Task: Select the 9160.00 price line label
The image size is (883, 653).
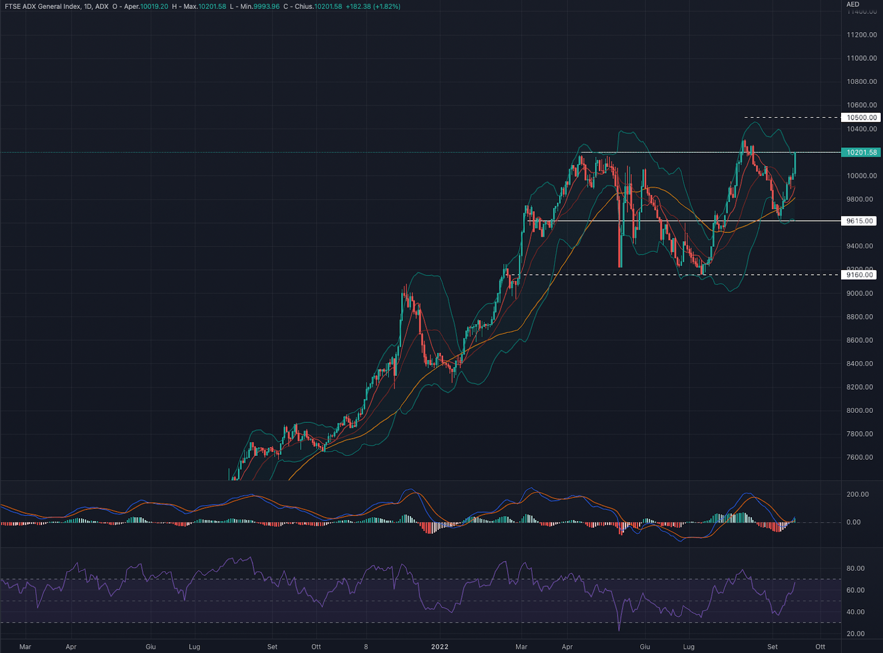Action: [x=859, y=275]
